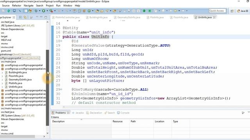Switch to PlotInfoController.java tab
The width and height of the screenshot is (250, 140).
click(66, 17)
